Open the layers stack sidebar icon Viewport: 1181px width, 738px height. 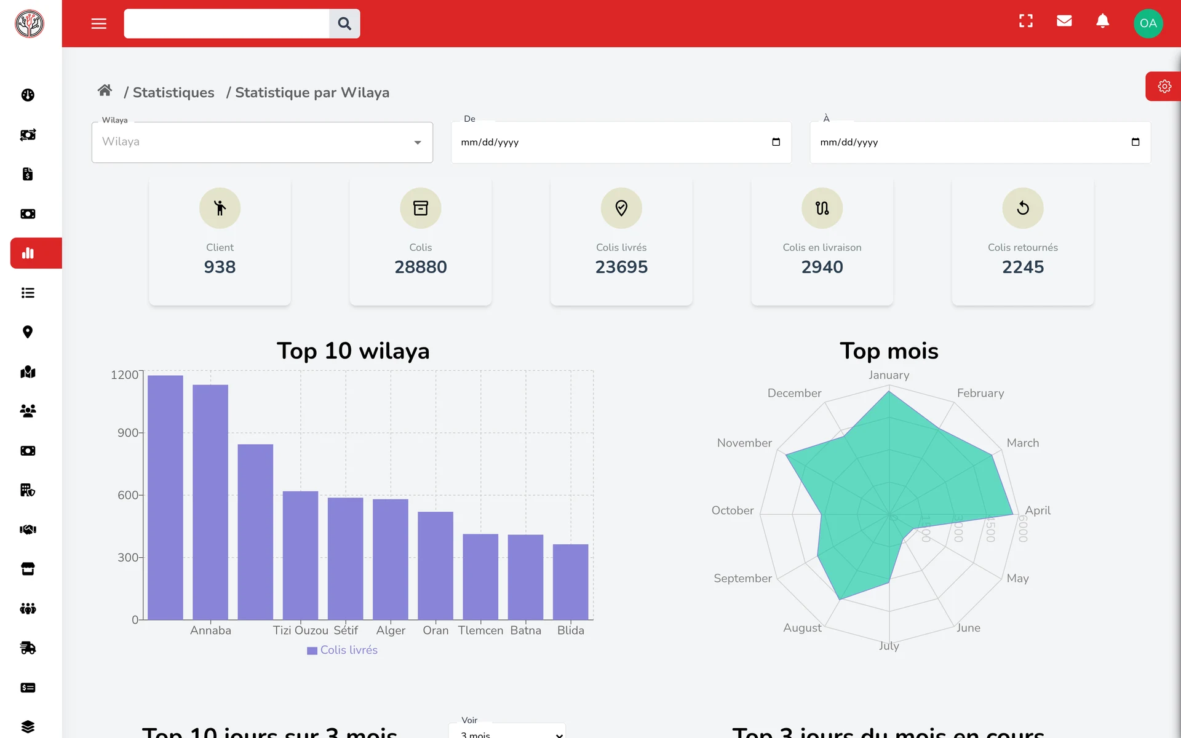(28, 727)
